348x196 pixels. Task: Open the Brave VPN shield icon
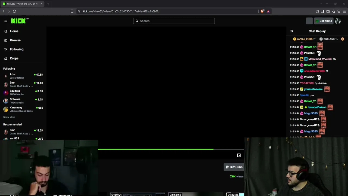(339, 11)
